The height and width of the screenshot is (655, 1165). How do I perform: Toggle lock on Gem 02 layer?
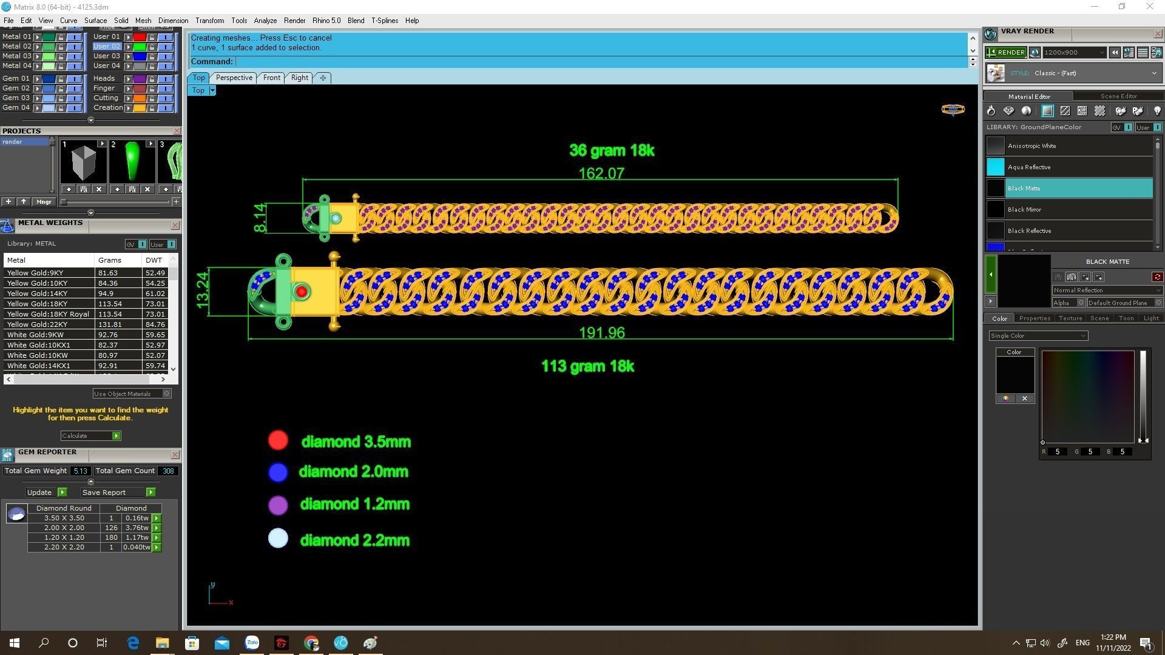click(x=61, y=89)
